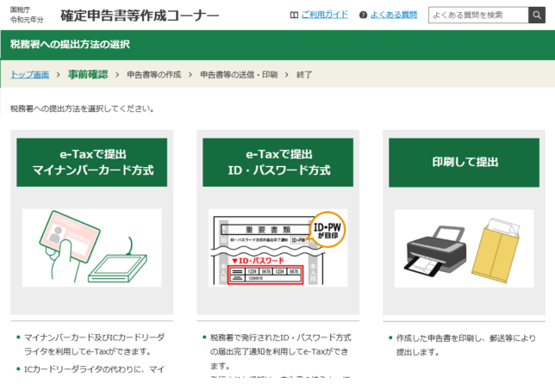Focus the よくある質問を検索 search field
555x390 pixels.
(478, 15)
